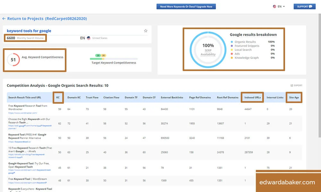
Task: Open the wordtracker.com result URL
Action: click(23, 113)
